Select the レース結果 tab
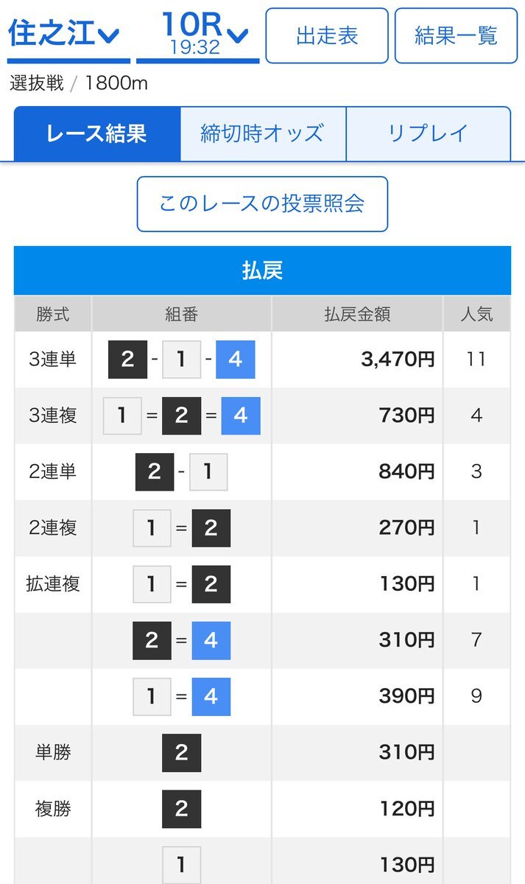The image size is (525, 884). click(x=97, y=133)
